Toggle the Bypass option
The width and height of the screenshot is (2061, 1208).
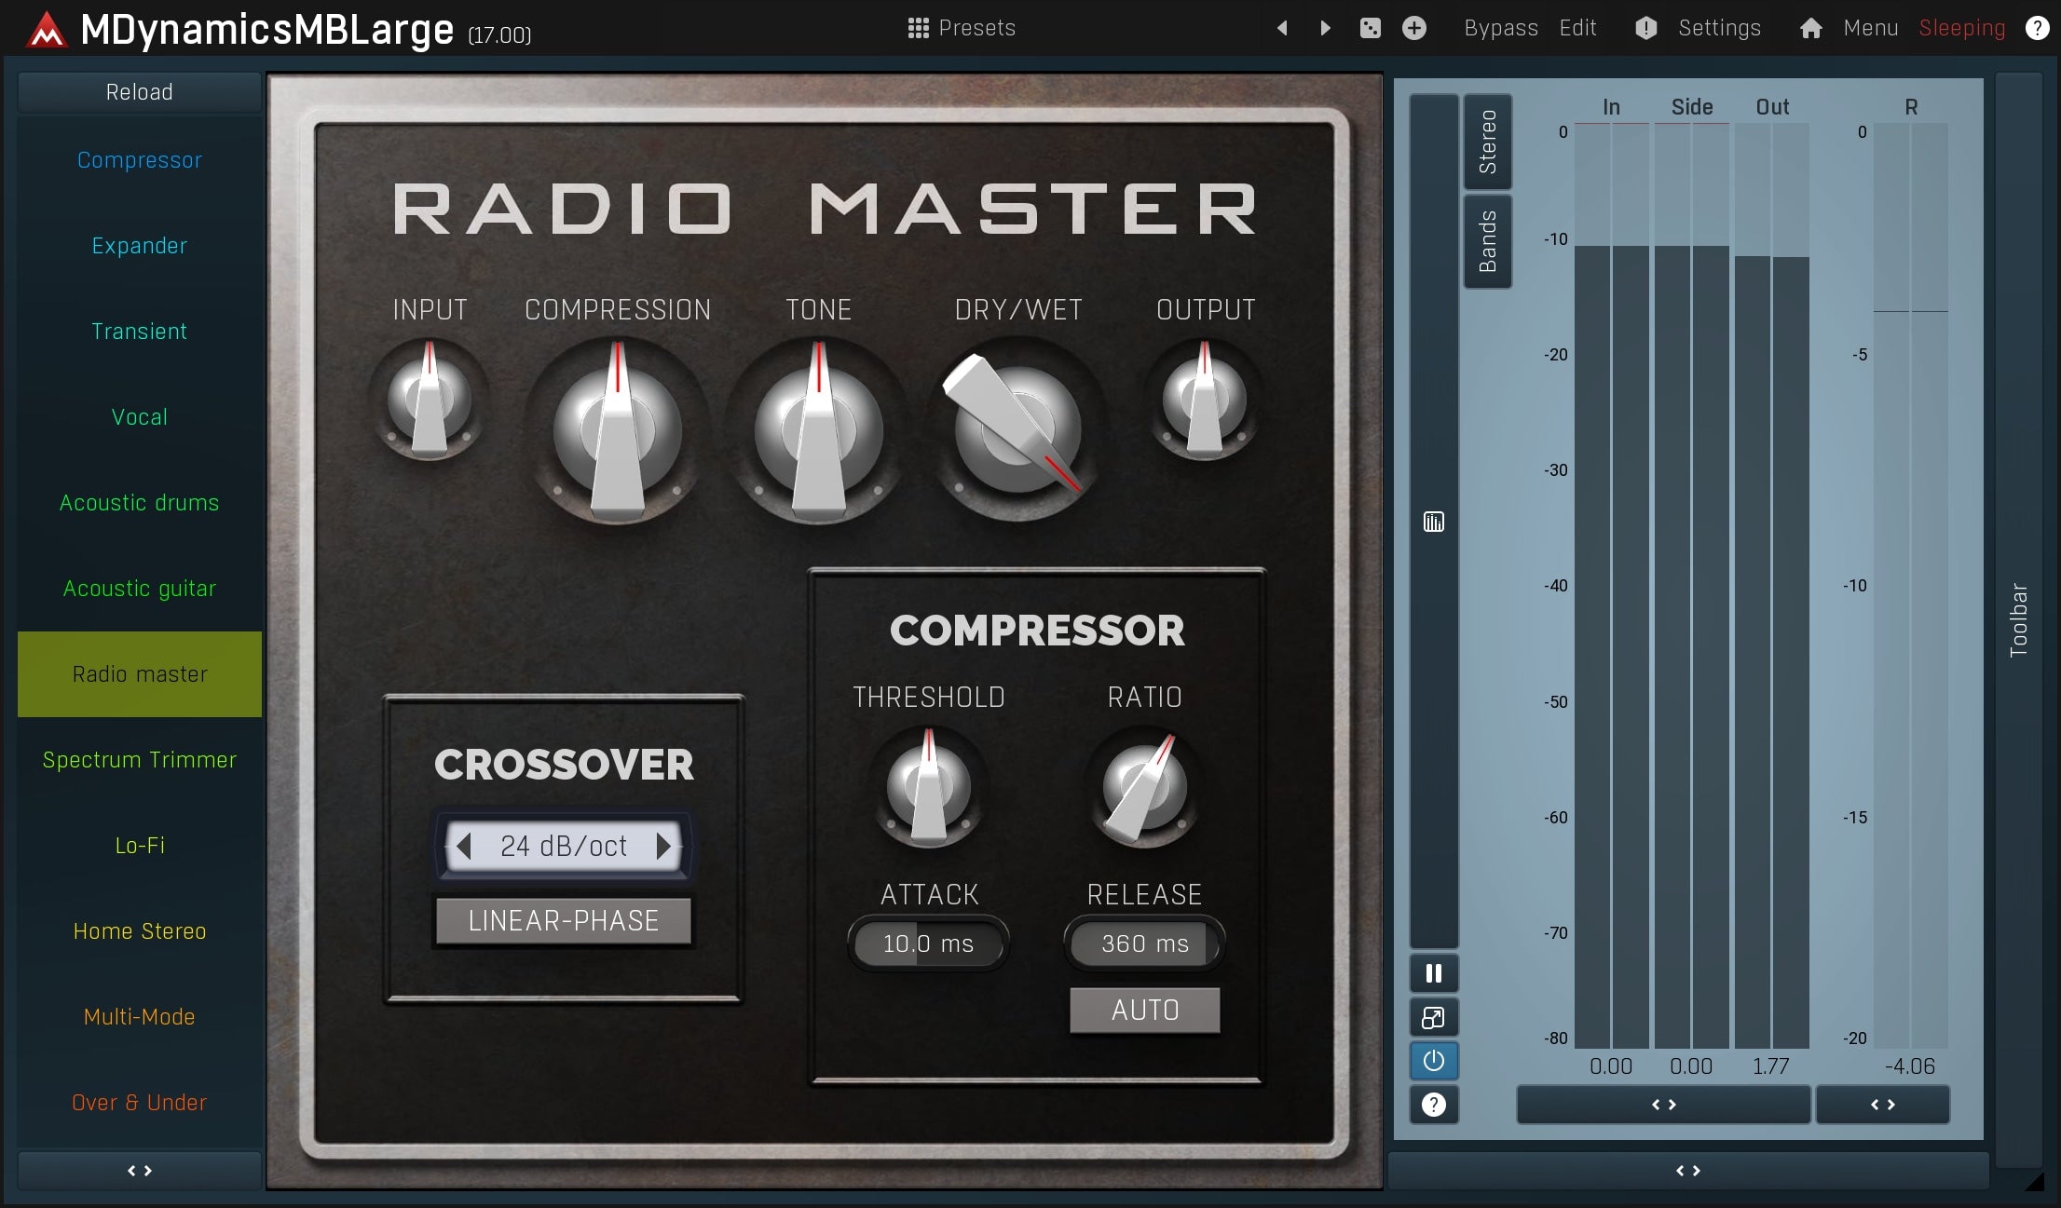(1500, 28)
